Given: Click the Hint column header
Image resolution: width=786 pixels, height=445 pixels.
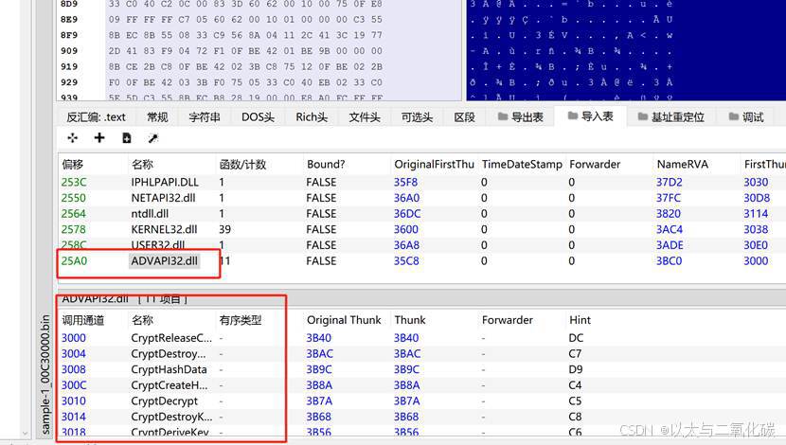Looking at the screenshot, I should 580,320.
